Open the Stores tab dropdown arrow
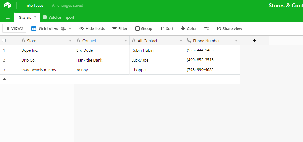 coord(35,17)
